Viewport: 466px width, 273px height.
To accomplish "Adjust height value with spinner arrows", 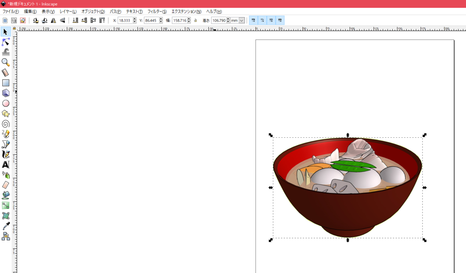I will point(228,20).
